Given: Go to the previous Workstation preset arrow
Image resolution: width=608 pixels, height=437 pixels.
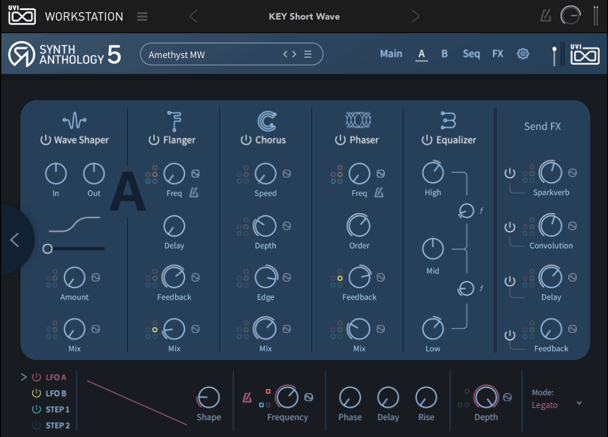Looking at the screenshot, I should coord(193,16).
